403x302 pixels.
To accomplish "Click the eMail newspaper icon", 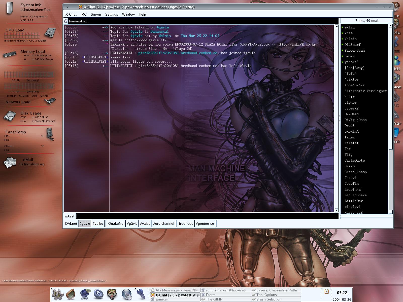I will [x=10, y=163].
